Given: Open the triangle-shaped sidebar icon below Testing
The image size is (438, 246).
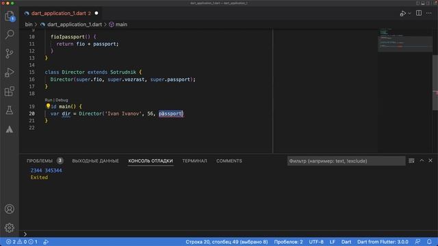Looking at the screenshot, I should click(10, 129).
